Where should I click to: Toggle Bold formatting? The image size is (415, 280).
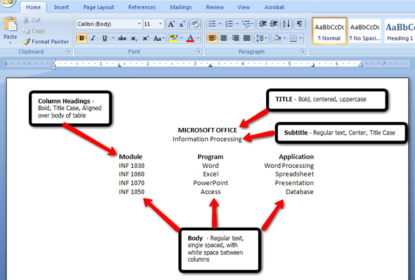[x=82, y=39]
